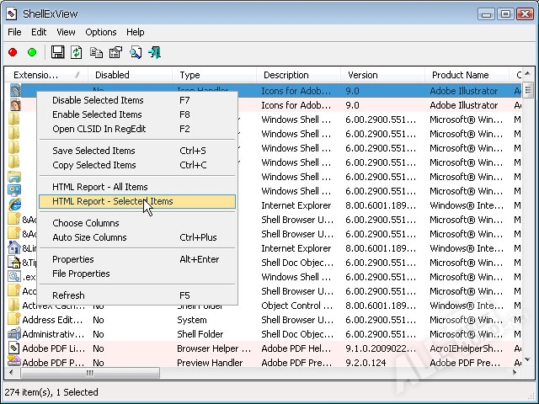Click the Properties toolbar icon
539x404 pixels.
116,52
